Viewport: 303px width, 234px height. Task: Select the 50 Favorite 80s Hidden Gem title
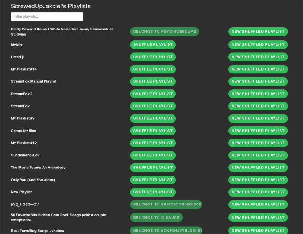58,218
